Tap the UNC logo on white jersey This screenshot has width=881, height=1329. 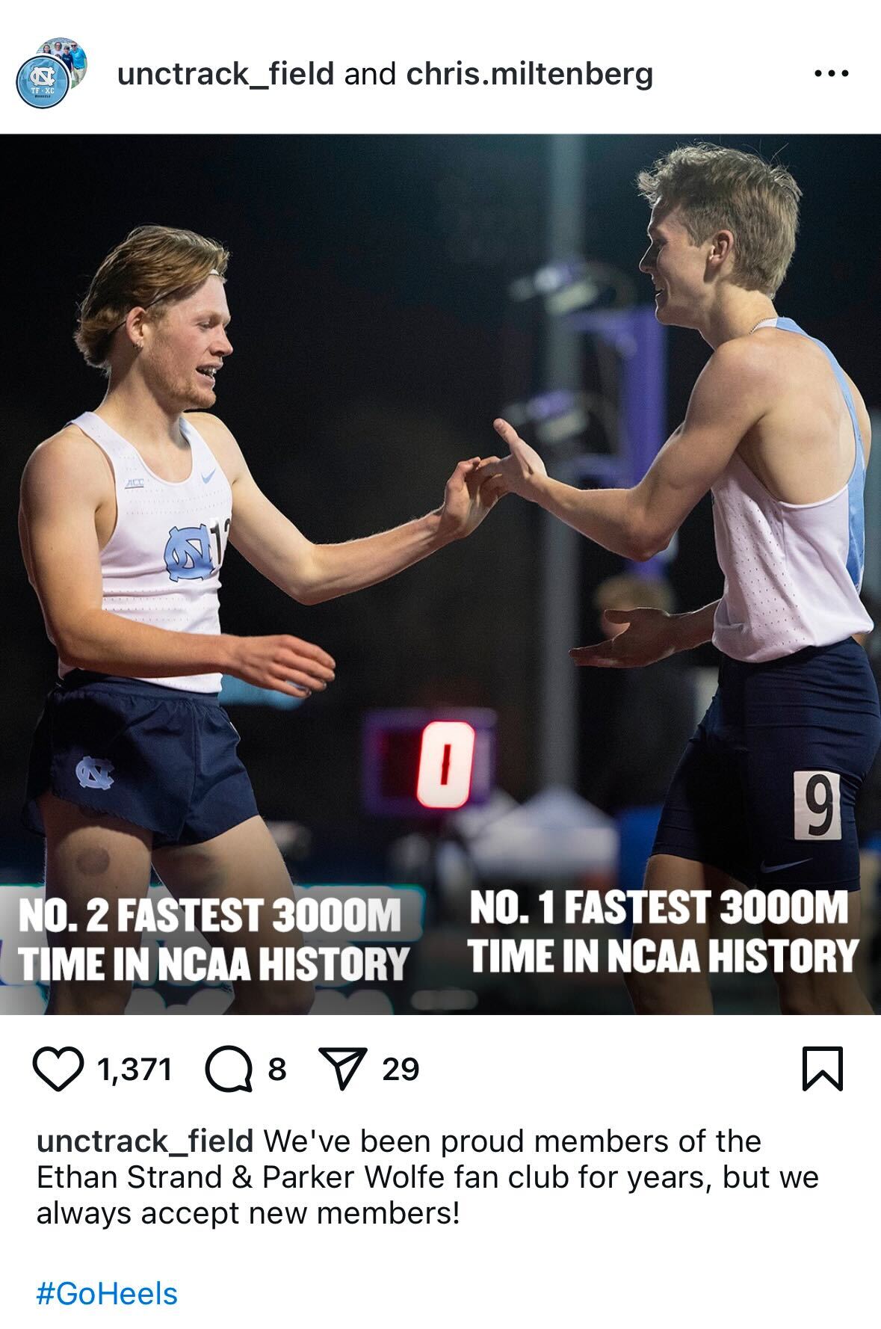point(189,555)
